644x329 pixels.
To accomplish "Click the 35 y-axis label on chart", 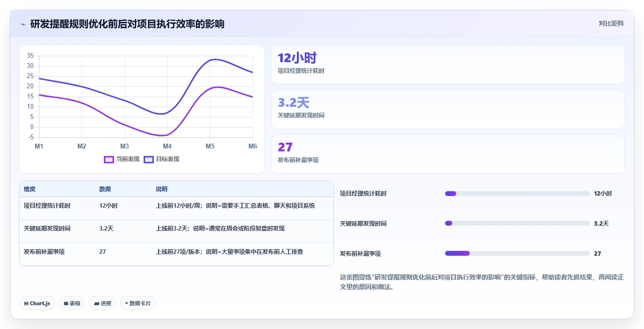I will (30, 56).
